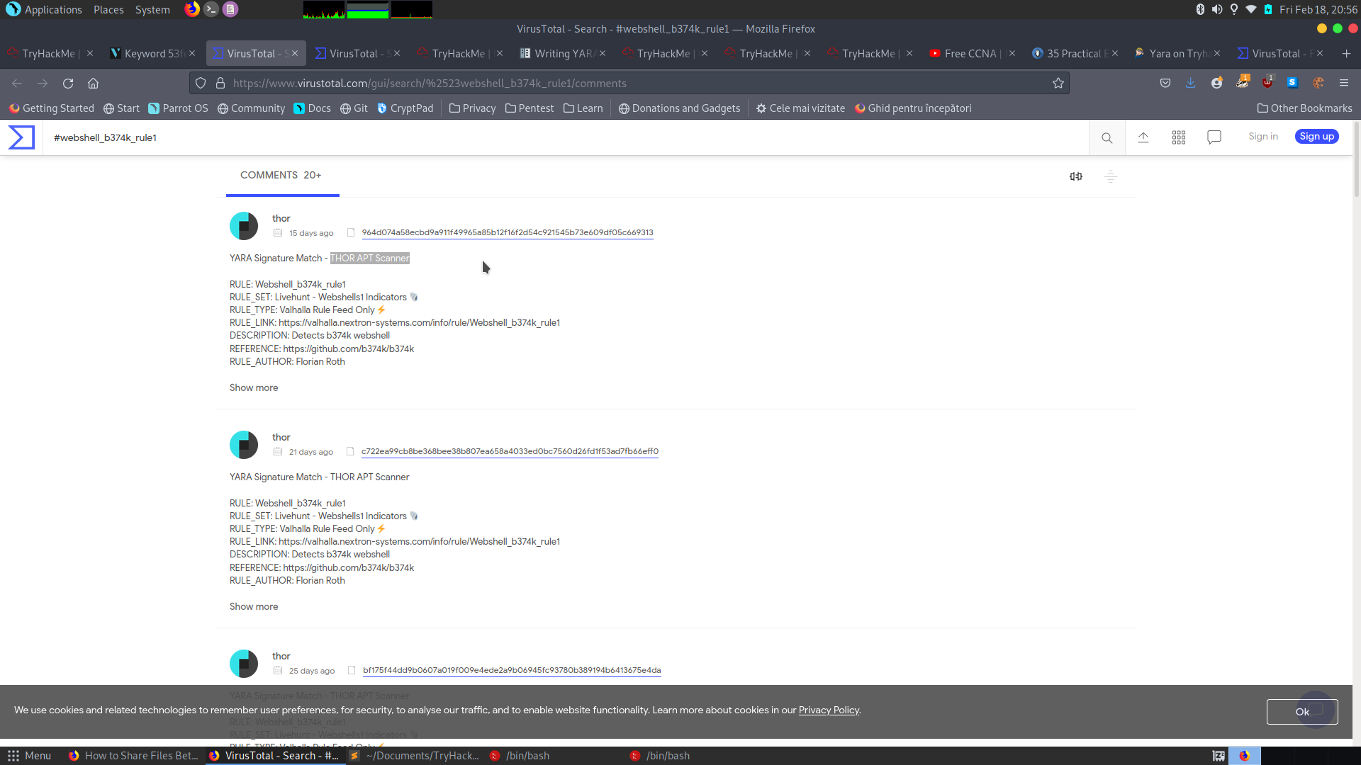This screenshot has width=1361, height=765.
Task: Open the Pentest bookmarks folder
Action: point(529,108)
